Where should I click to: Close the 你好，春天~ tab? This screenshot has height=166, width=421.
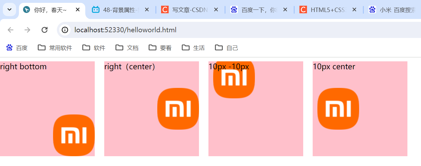click(78, 10)
